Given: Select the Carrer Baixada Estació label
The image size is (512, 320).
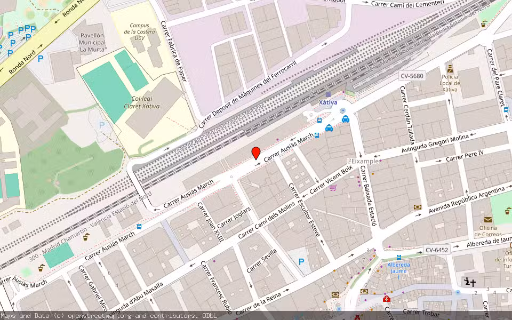Looking at the screenshot, I should click(x=369, y=196).
